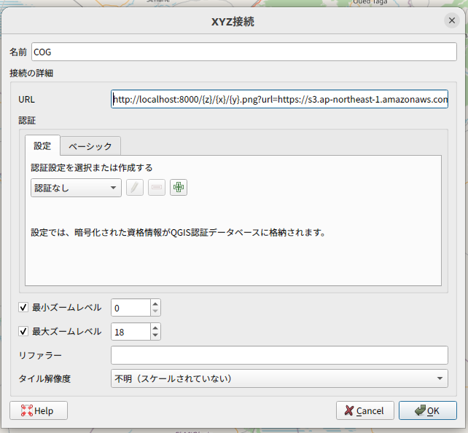The image size is (468, 433).
Task: Close the XYZ接続 dialog with X
Action: click(451, 20)
